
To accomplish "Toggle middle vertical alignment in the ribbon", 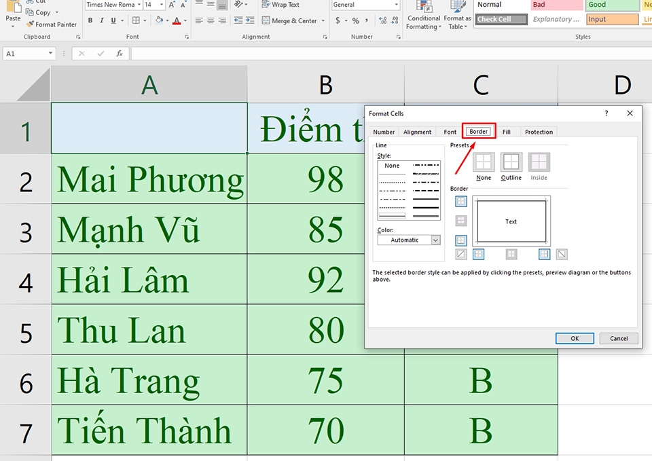I will [x=211, y=5].
